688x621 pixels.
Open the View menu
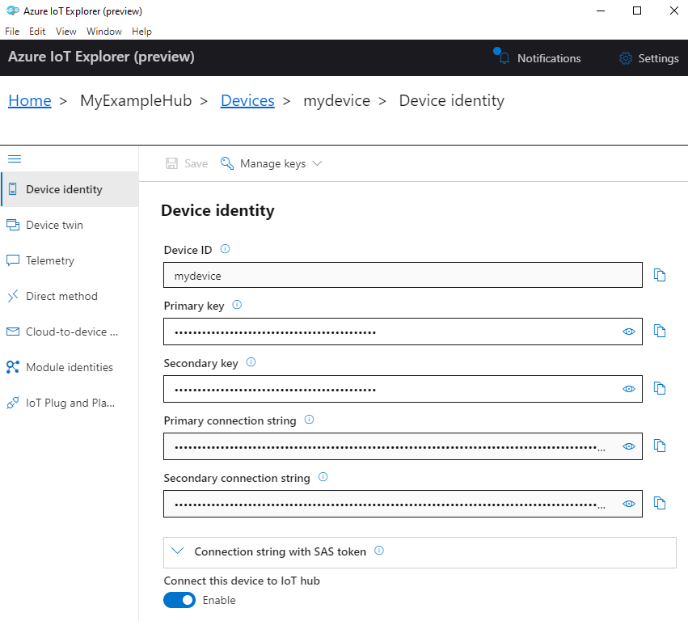(x=65, y=31)
